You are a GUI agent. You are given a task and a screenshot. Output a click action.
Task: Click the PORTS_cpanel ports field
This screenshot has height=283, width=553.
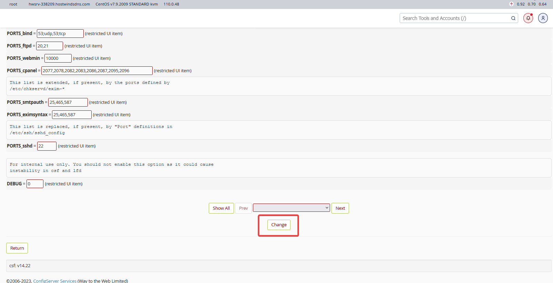[x=96, y=71]
